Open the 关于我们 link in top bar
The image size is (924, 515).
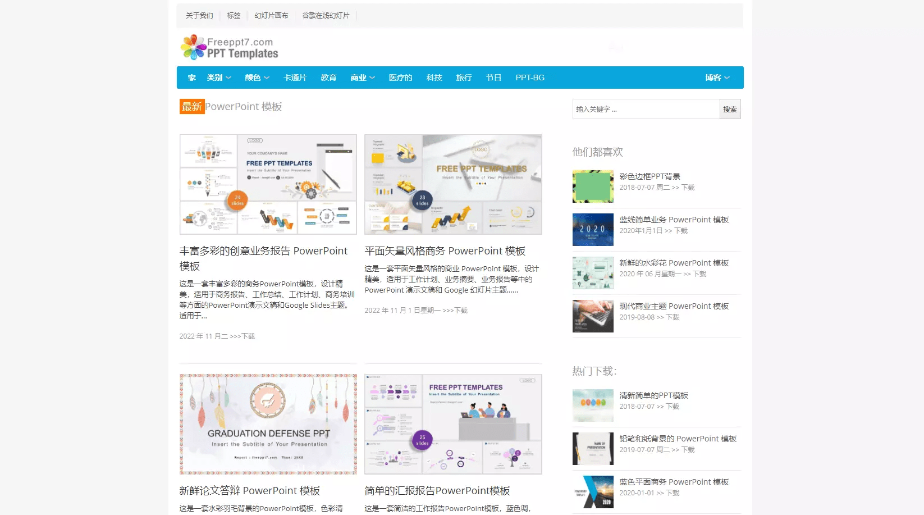(199, 16)
